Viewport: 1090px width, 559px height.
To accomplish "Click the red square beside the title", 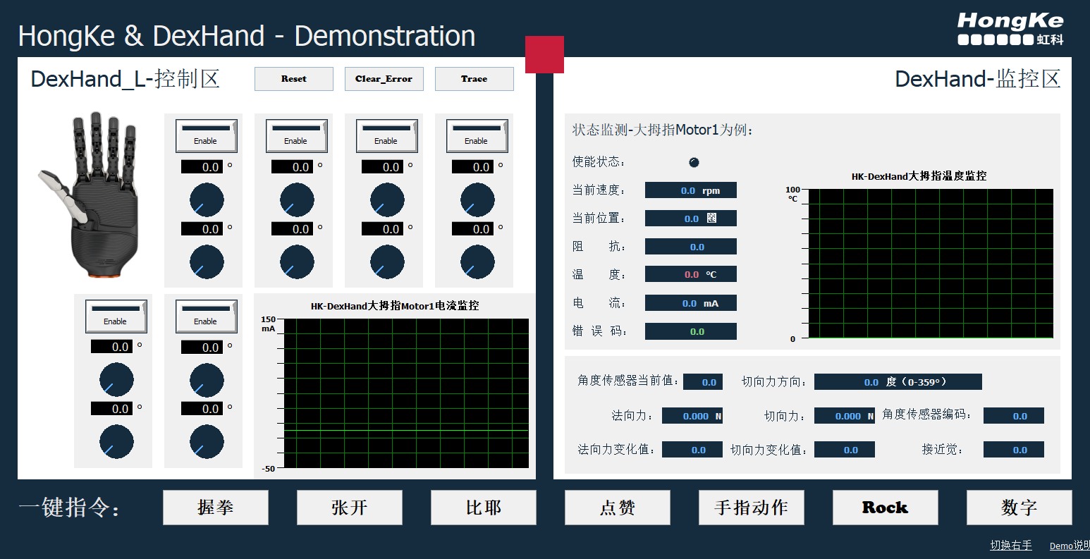I will click(544, 54).
